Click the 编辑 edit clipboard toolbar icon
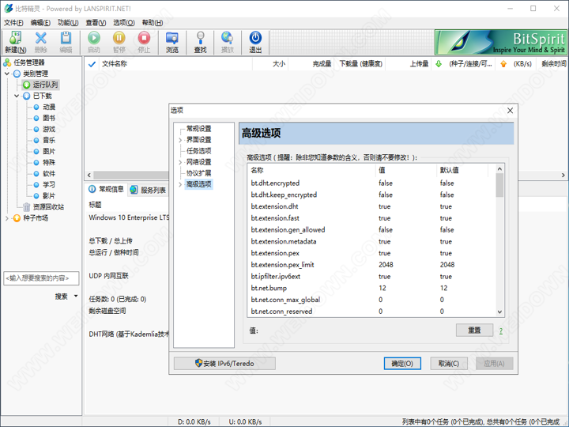569x427 pixels. tap(66, 42)
